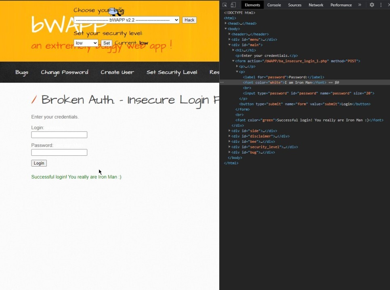Click the Login submit button
The image size is (390, 290).
[x=39, y=163]
